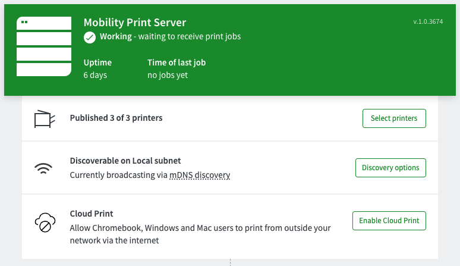Click the Wi-Fi discovery icon
Screen dimensions: 460x266
(x=43, y=168)
